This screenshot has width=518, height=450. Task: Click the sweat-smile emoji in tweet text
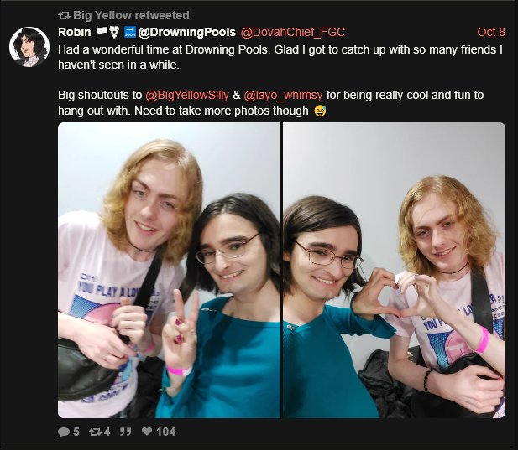click(320, 111)
